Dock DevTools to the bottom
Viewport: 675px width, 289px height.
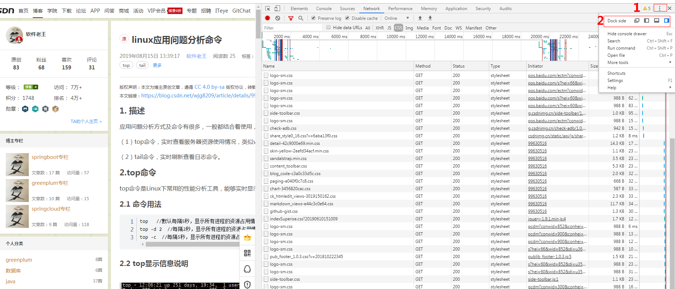click(657, 20)
